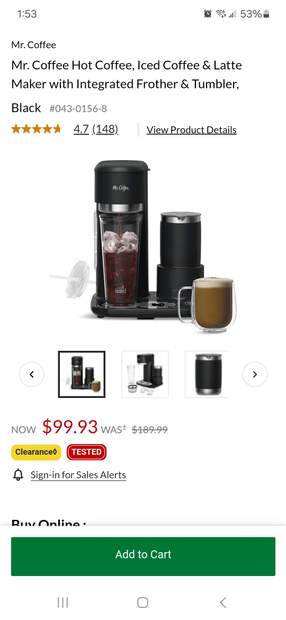The image size is (286, 620).
Task: Tap Sign-in for Sales Alerts link
Action: [x=78, y=475]
